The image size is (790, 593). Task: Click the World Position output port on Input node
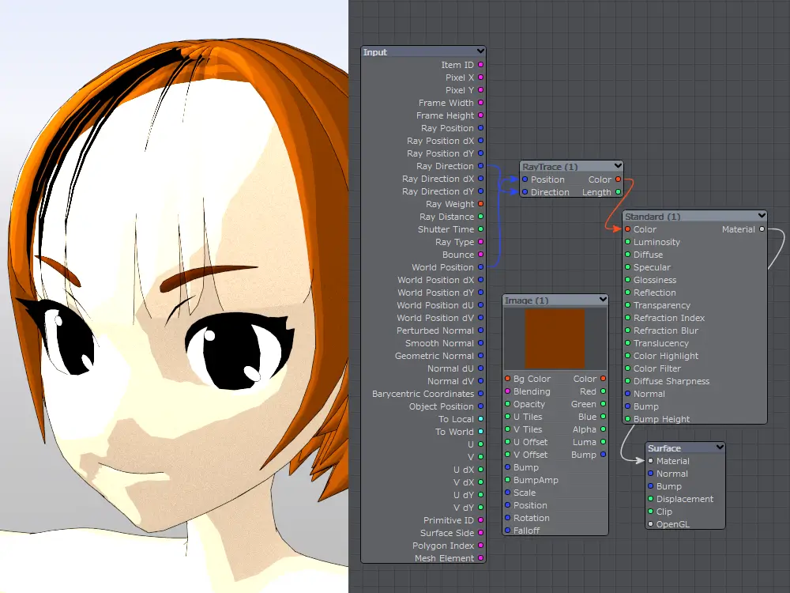[480, 267]
